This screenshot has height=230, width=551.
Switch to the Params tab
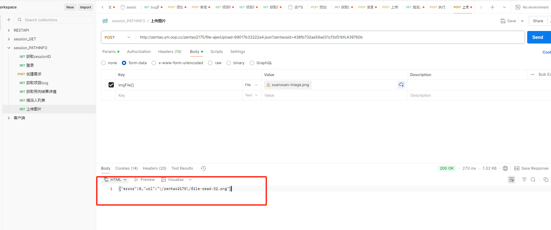(111, 52)
